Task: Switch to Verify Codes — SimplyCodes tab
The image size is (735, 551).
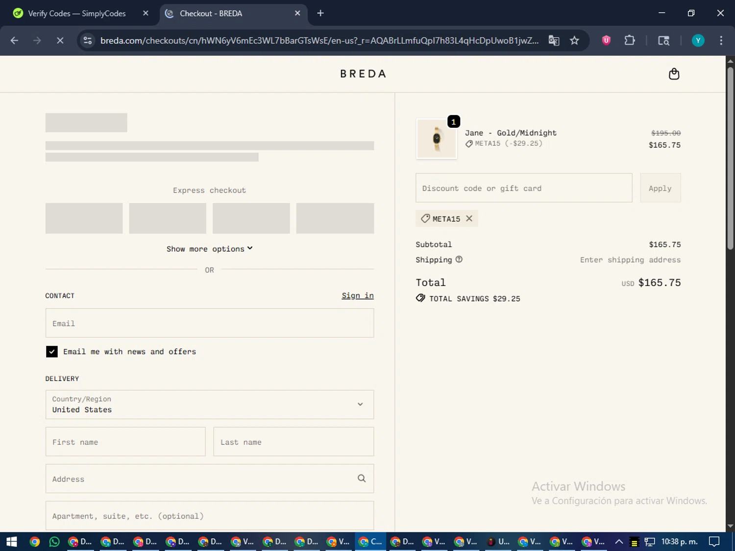Action: click(77, 13)
